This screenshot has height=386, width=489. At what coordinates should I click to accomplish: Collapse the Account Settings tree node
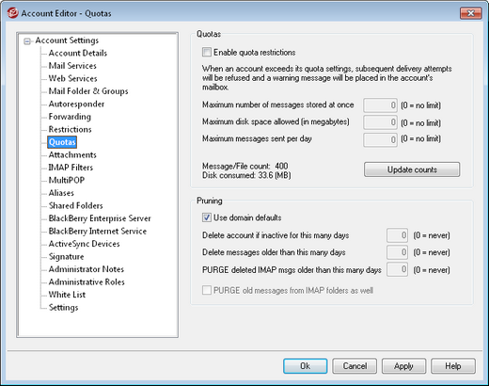tap(27, 41)
